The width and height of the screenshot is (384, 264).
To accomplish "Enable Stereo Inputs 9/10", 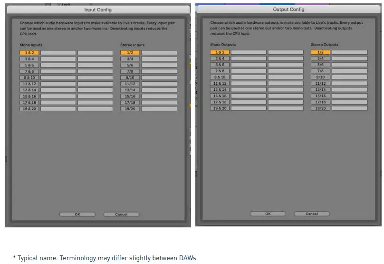I will [x=130, y=78].
